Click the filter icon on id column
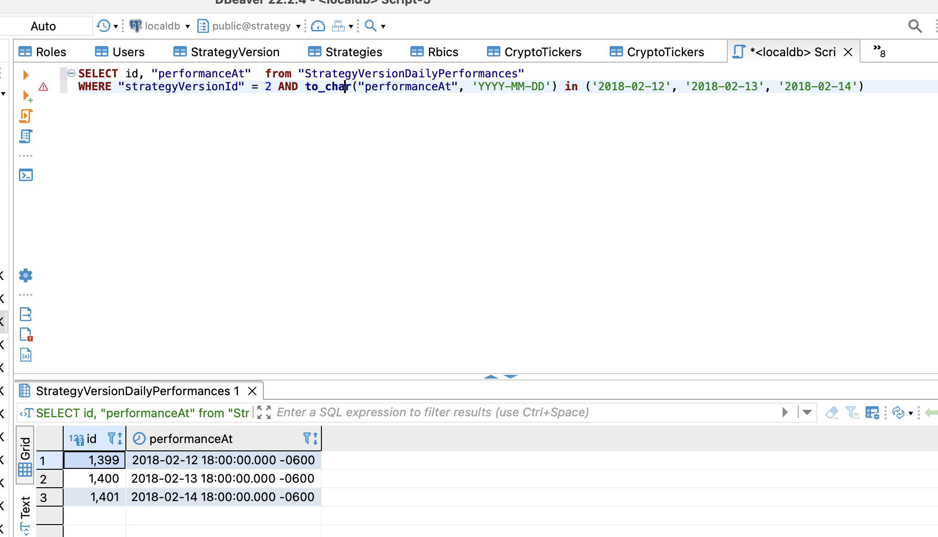Viewport: 938px width, 537px height. (112, 438)
